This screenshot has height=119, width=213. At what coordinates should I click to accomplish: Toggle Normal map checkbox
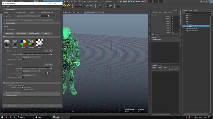(4, 65)
